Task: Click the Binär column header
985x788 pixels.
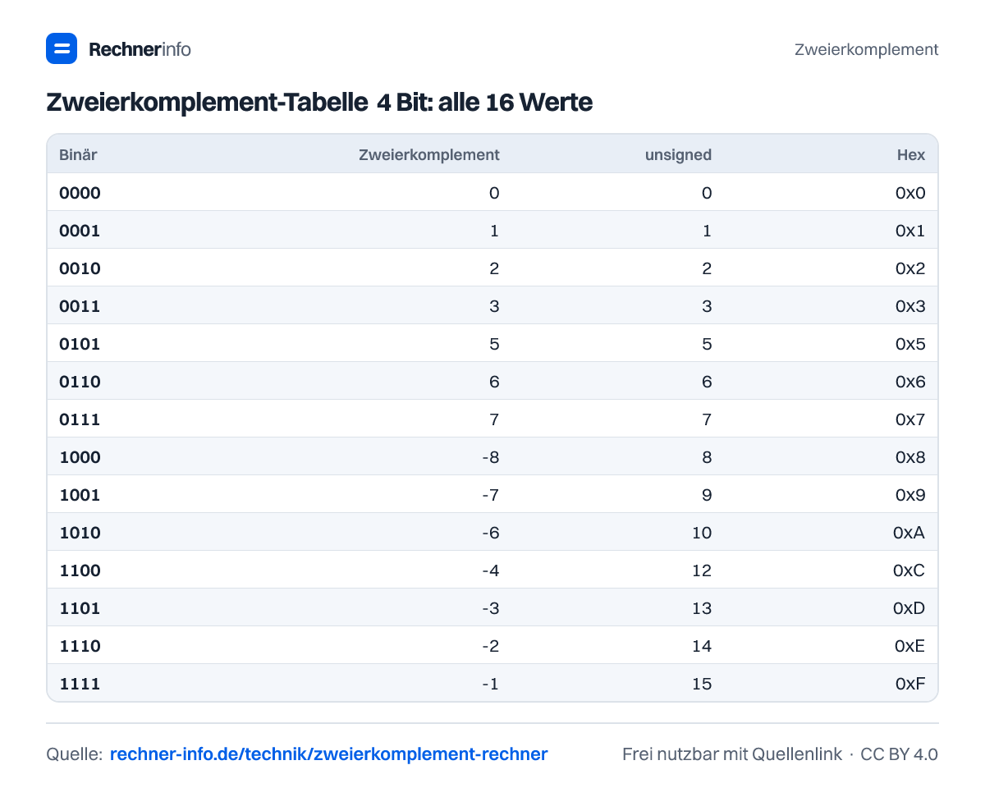Action: pos(78,154)
